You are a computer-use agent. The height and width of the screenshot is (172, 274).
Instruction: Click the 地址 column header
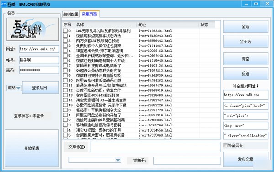coord(168,25)
